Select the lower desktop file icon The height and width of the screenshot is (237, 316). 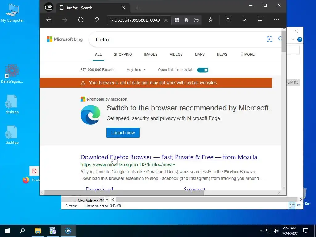click(12, 135)
